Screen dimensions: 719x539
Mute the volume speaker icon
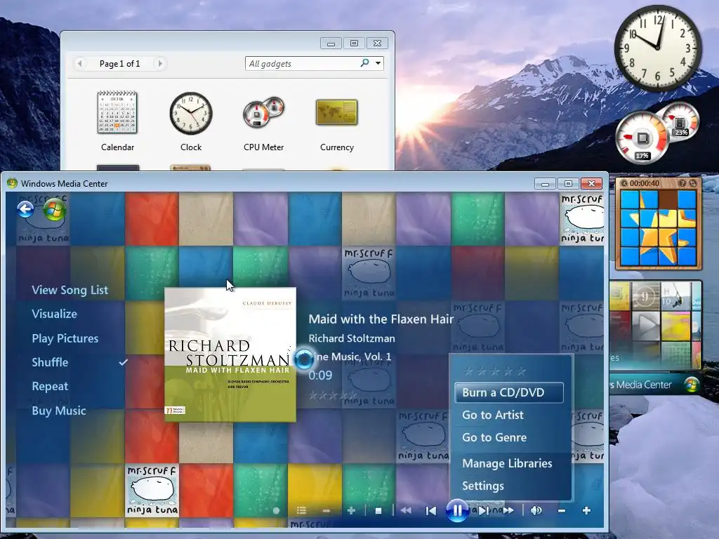(536, 510)
